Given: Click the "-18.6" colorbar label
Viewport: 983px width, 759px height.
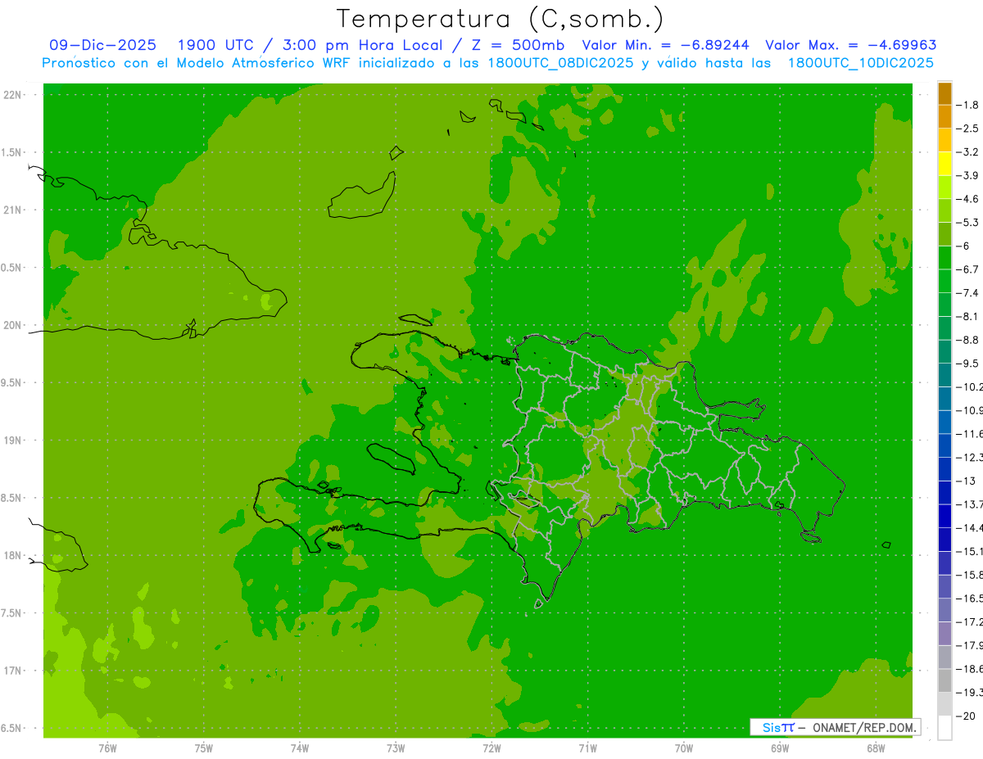Looking at the screenshot, I should (x=969, y=669).
